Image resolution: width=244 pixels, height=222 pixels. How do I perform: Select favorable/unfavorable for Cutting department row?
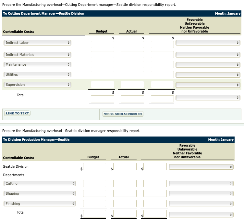(x=201, y=184)
